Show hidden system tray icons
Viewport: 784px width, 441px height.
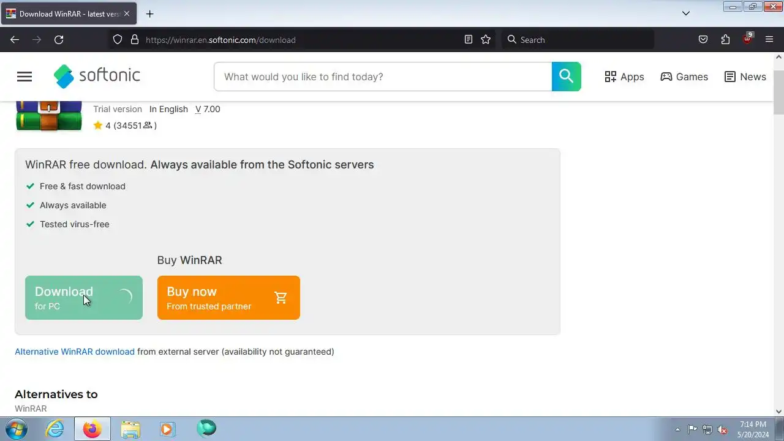coord(677,429)
